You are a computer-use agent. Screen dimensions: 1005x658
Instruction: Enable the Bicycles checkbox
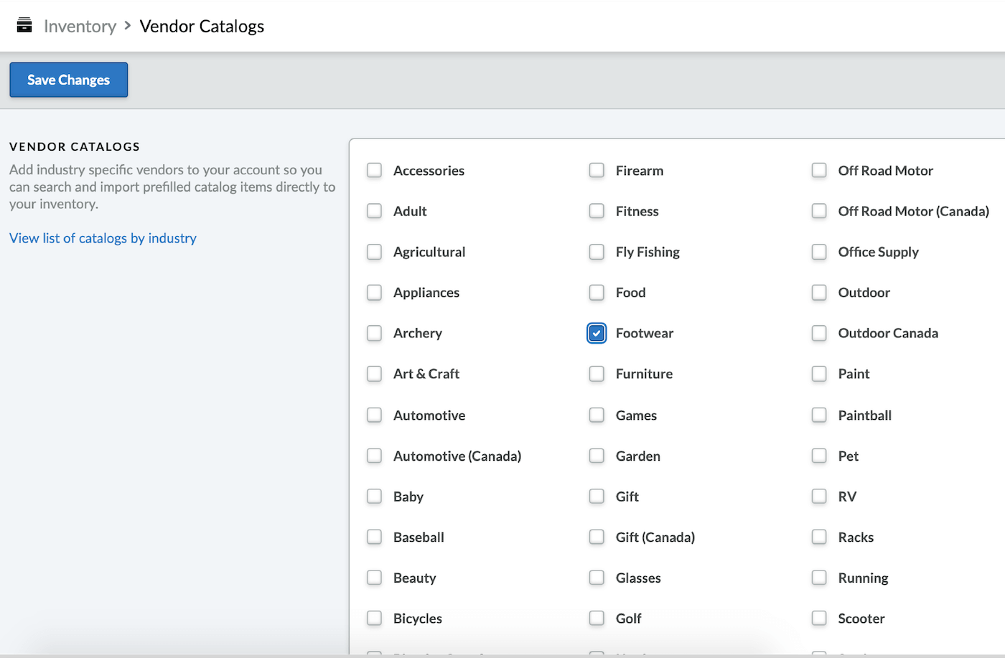point(374,618)
